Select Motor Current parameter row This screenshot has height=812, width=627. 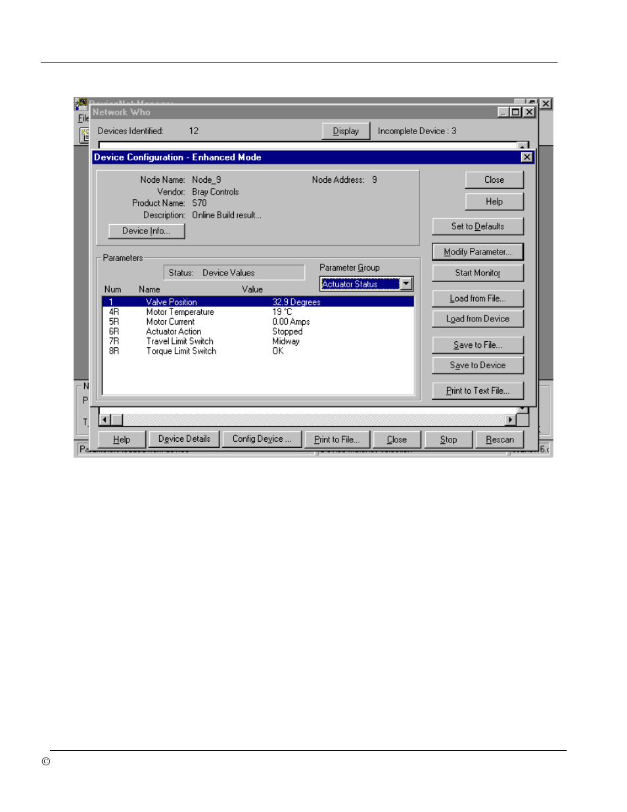click(x=258, y=322)
